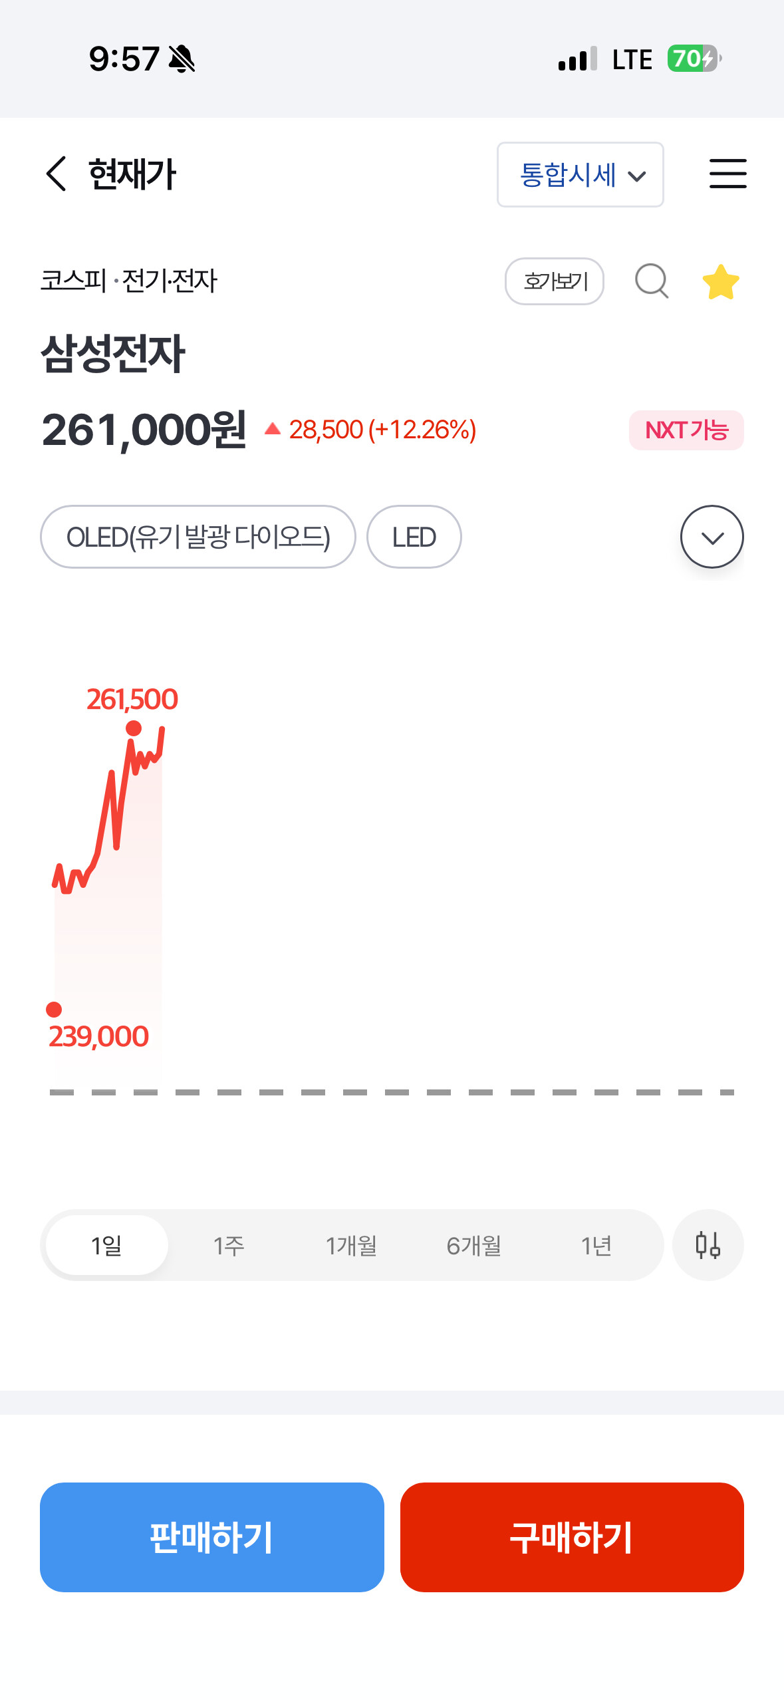Tap the 261,500 high point on chart

click(134, 728)
